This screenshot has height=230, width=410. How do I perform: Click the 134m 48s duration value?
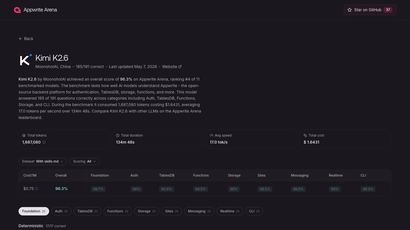click(125, 142)
